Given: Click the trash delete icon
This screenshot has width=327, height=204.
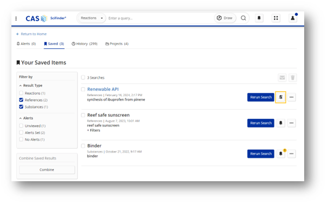Looking at the screenshot, I should [x=293, y=78].
